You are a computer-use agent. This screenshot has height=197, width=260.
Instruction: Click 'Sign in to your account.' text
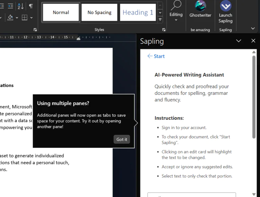[184, 128]
